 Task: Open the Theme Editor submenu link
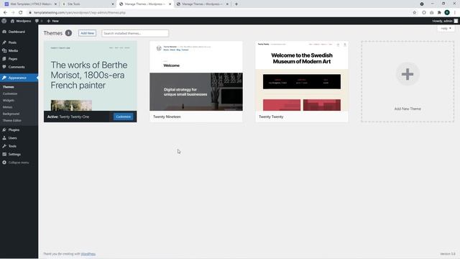click(x=12, y=120)
